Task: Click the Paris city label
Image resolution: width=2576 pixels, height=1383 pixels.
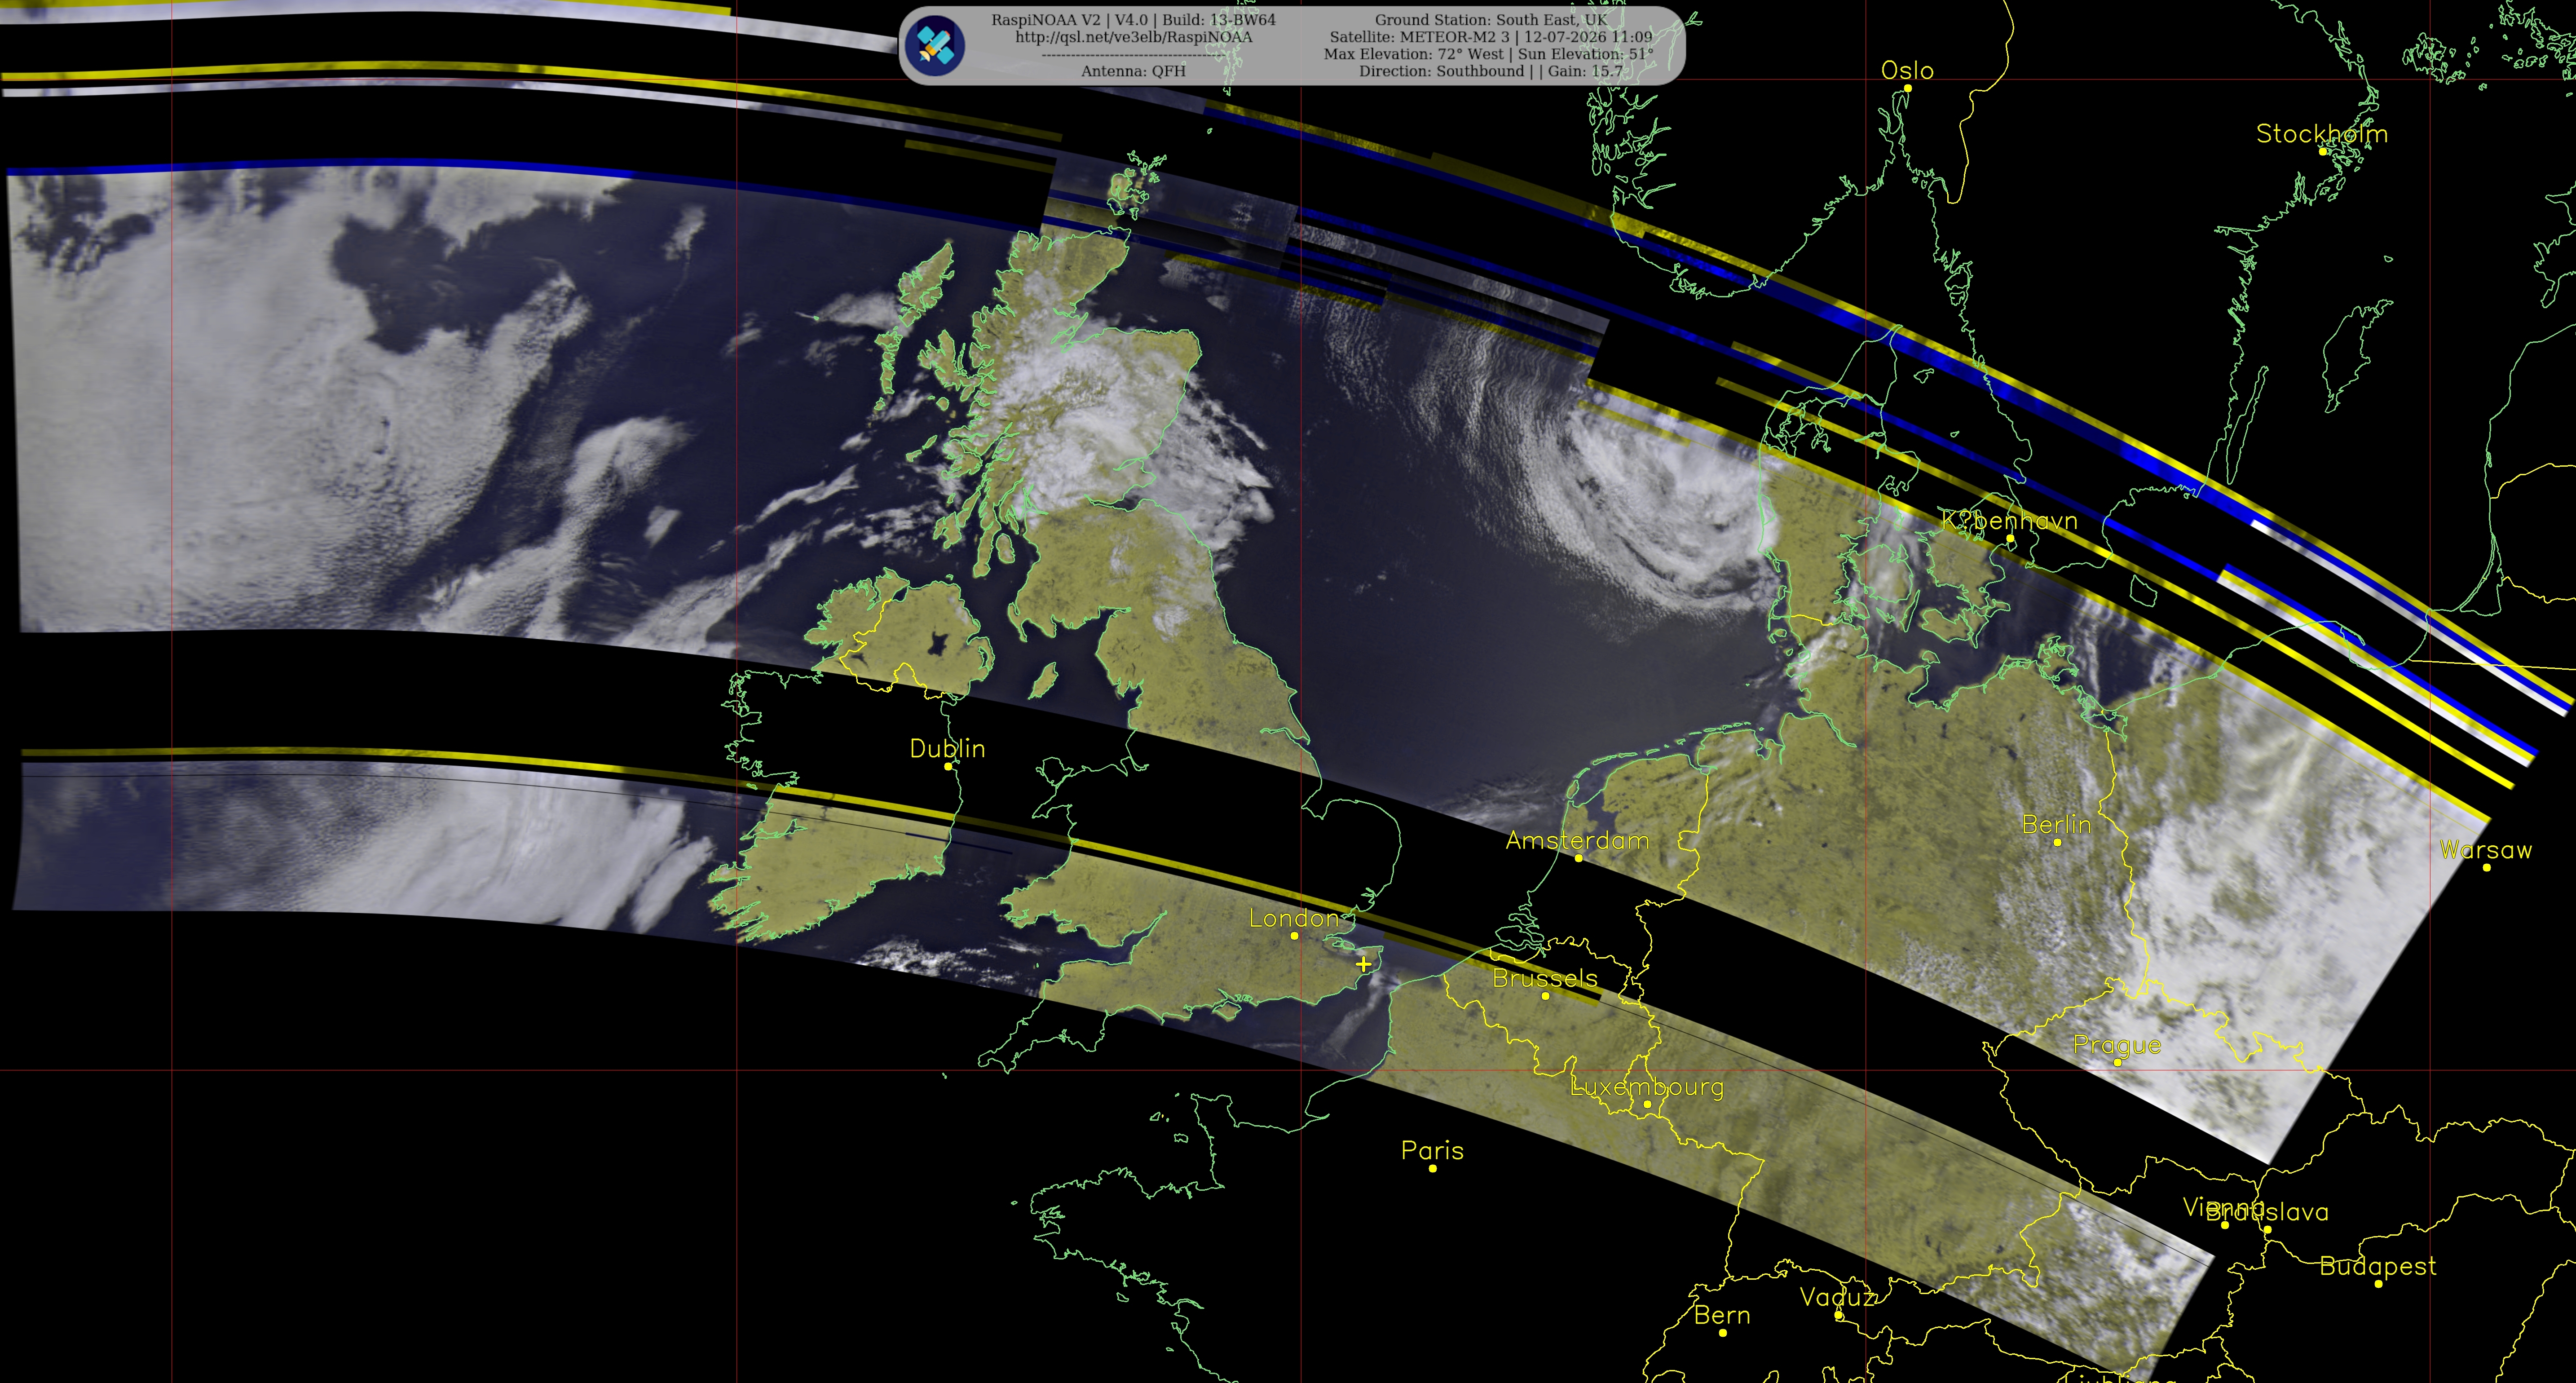Action: click(1432, 1151)
